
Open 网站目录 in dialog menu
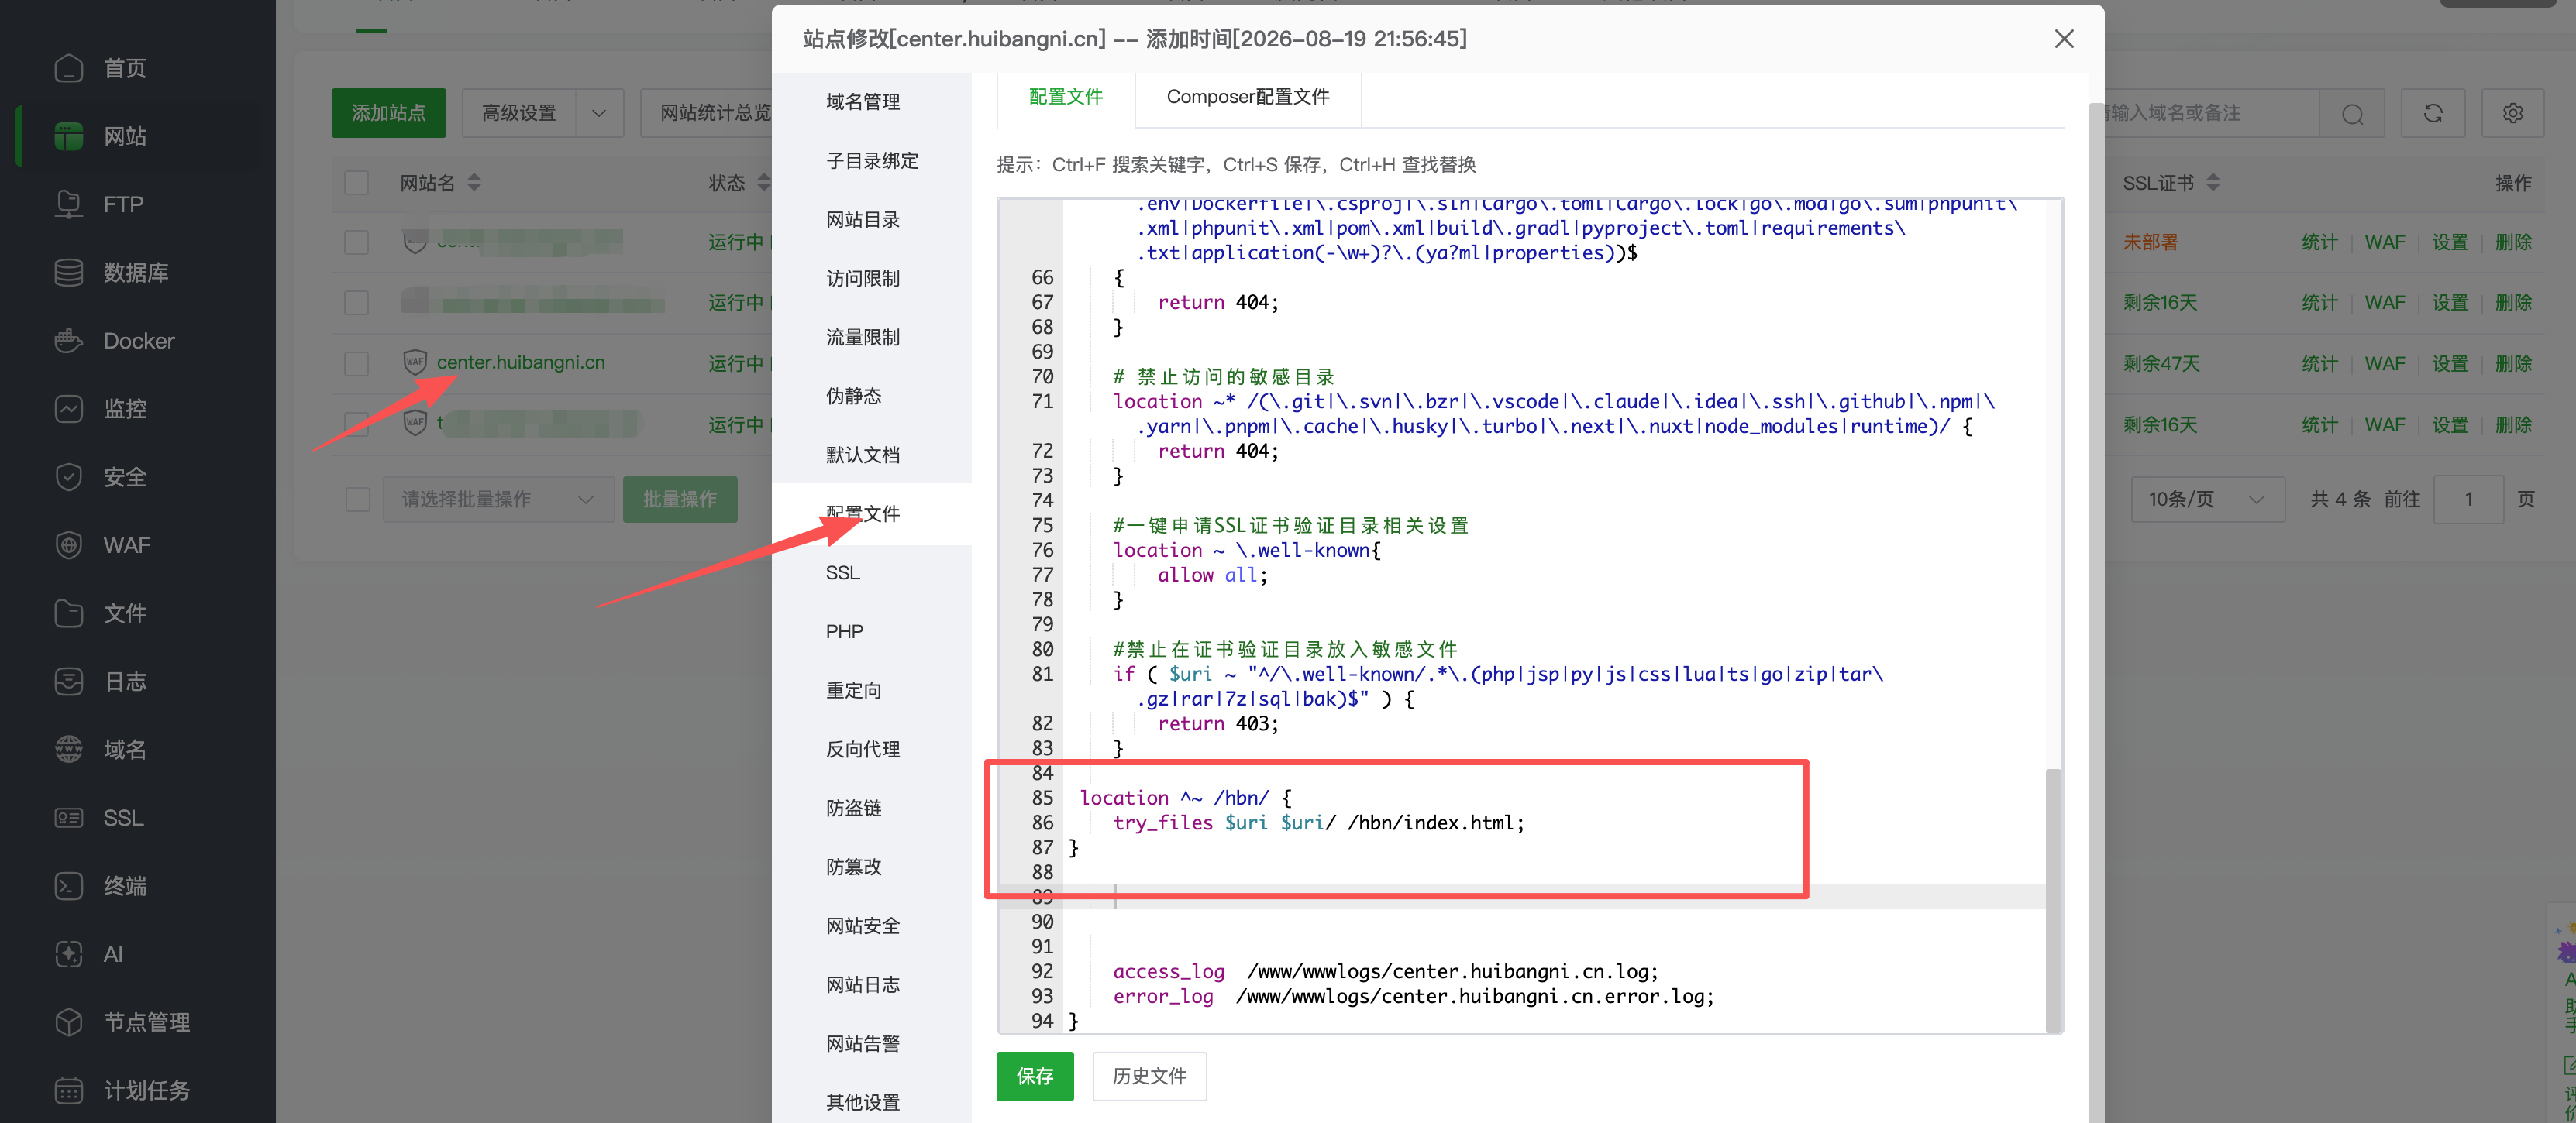[863, 220]
